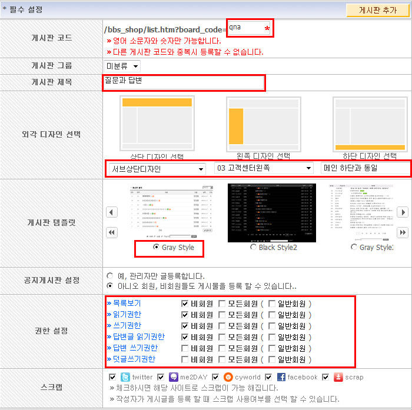The image size is (412, 410).
Task: Click the Gray Style template preview thumbnail
Action: 171,212
